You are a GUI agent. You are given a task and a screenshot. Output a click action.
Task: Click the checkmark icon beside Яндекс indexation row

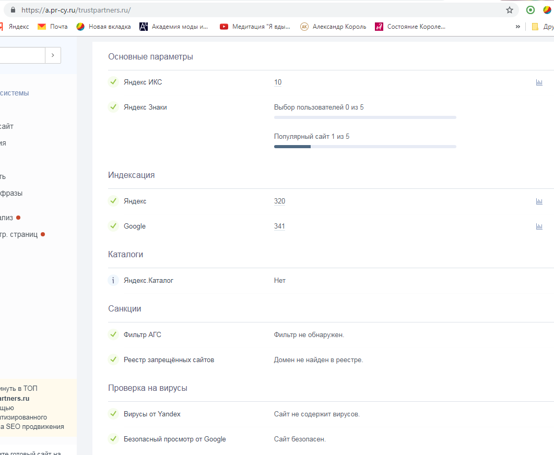(113, 201)
